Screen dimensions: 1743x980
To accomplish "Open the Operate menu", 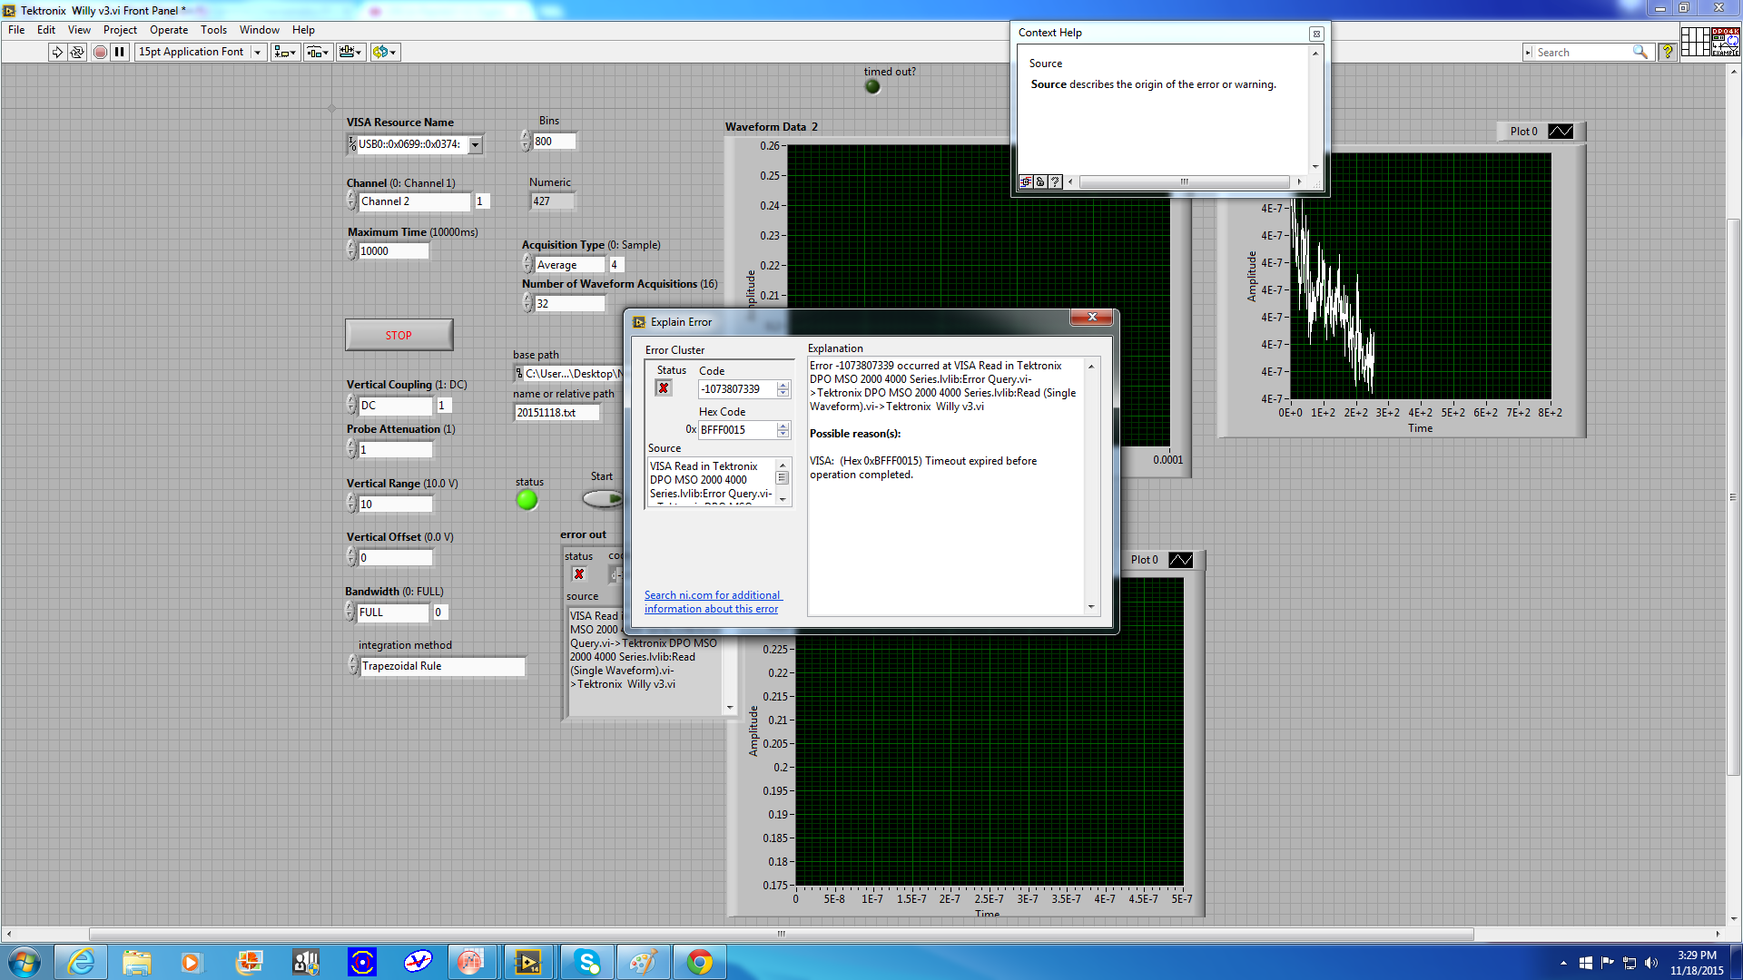I will point(169,30).
